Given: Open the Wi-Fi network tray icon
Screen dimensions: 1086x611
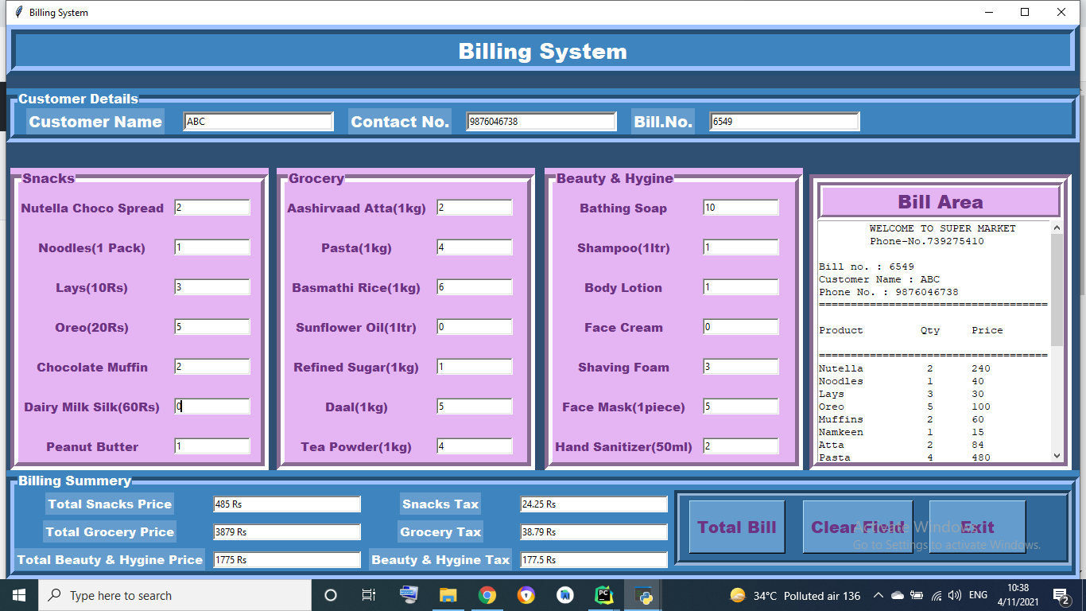Looking at the screenshot, I should pos(937,595).
